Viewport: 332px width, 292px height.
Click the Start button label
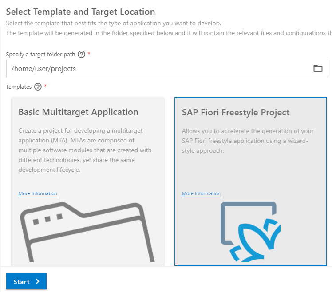[x=21, y=282]
